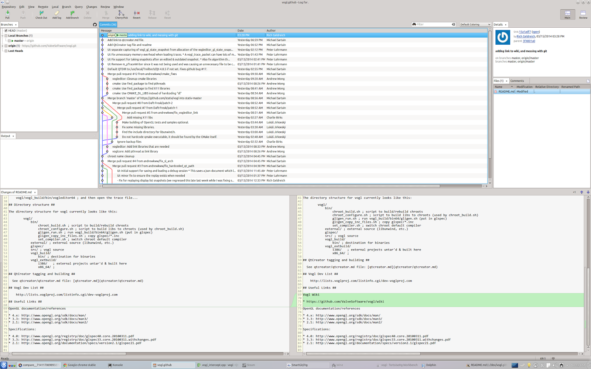Close the Changes of README.md tab
Image resolution: width=591 pixels, height=369 pixels.
[x=35, y=192]
